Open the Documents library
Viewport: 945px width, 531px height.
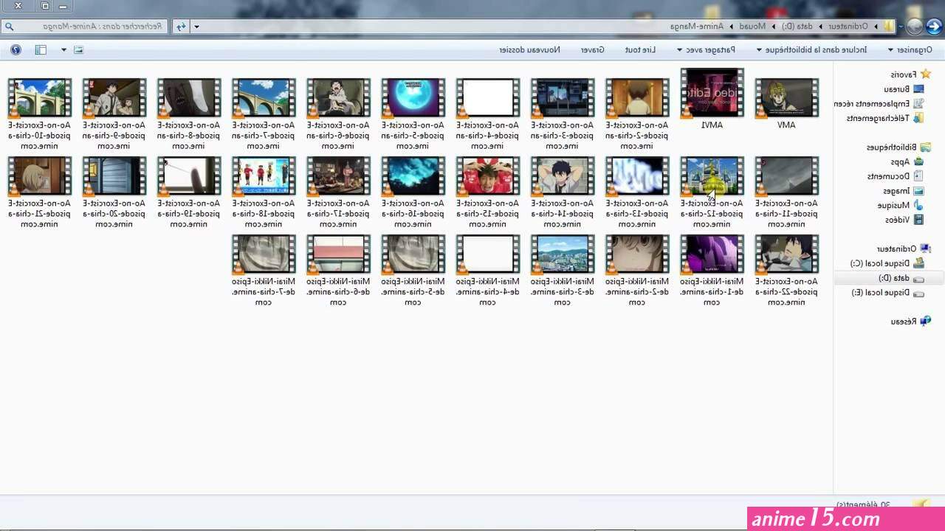tap(895, 176)
